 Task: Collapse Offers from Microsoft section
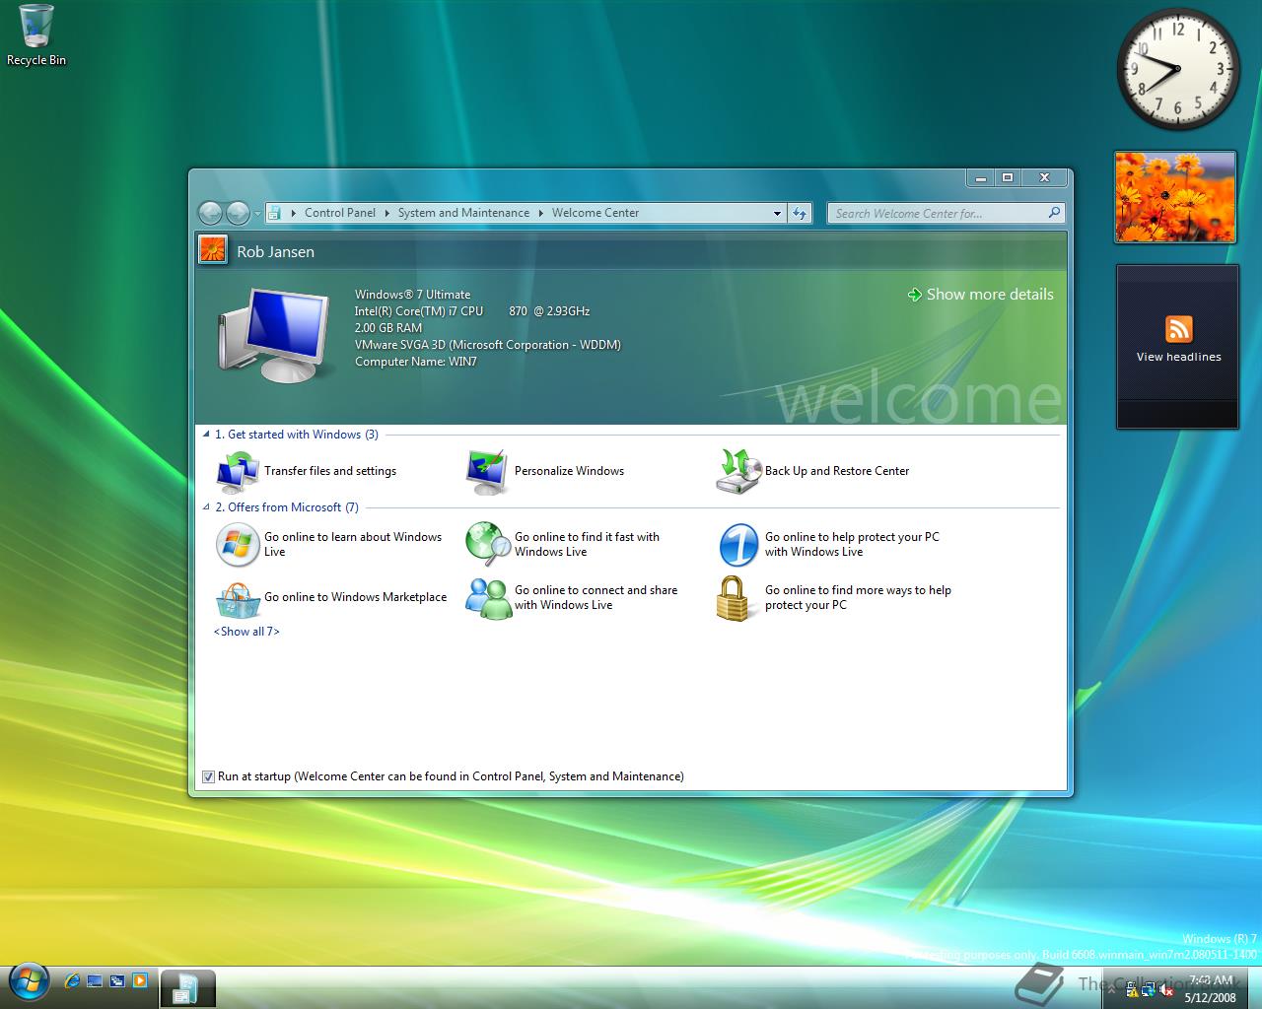tap(206, 506)
